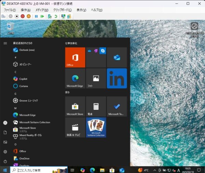Send Ctrl+Alt+Del using the toolbar icon
205x173 pixels.
point(3,16)
